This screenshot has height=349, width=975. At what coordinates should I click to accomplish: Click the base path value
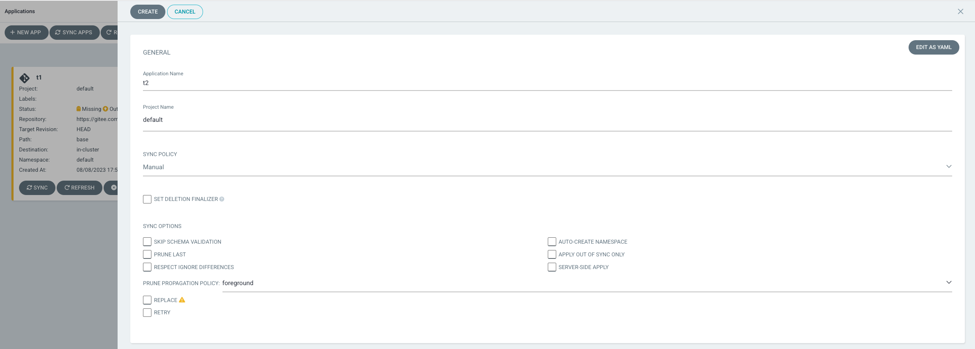(x=82, y=140)
